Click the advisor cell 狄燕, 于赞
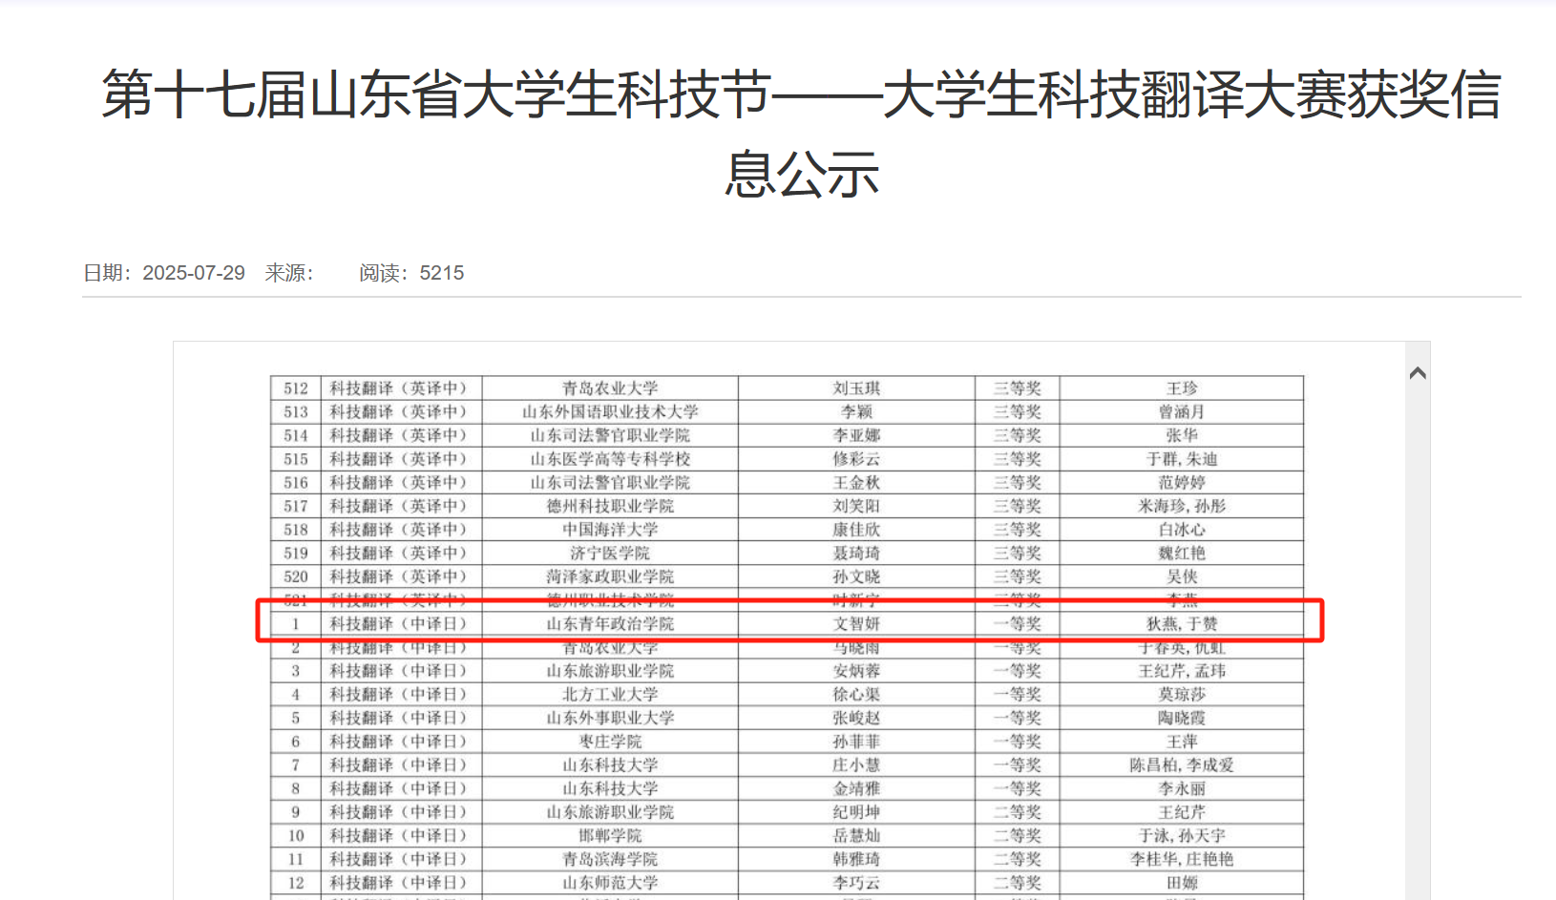 coord(1181,624)
